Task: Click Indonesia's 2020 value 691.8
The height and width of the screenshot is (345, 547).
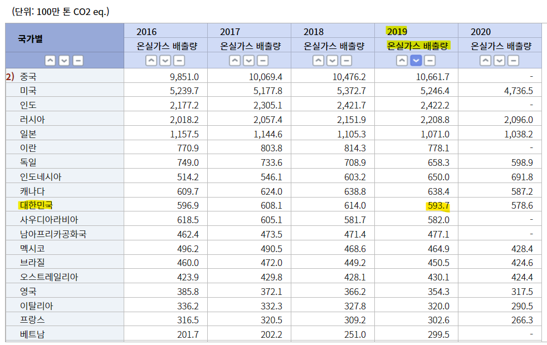Action: [522, 177]
